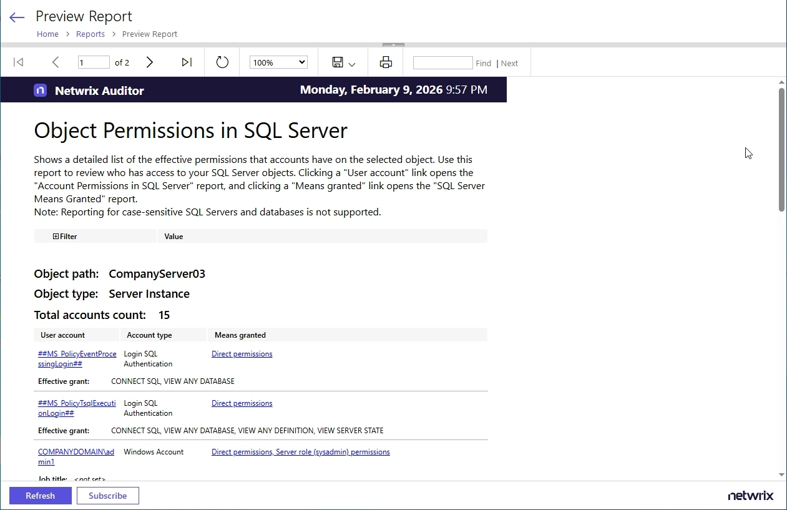The height and width of the screenshot is (510, 787).
Task: Open the ##MS_PolicyTsqlExecutionLogin## account link
Action: pyautogui.click(x=77, y=408)
